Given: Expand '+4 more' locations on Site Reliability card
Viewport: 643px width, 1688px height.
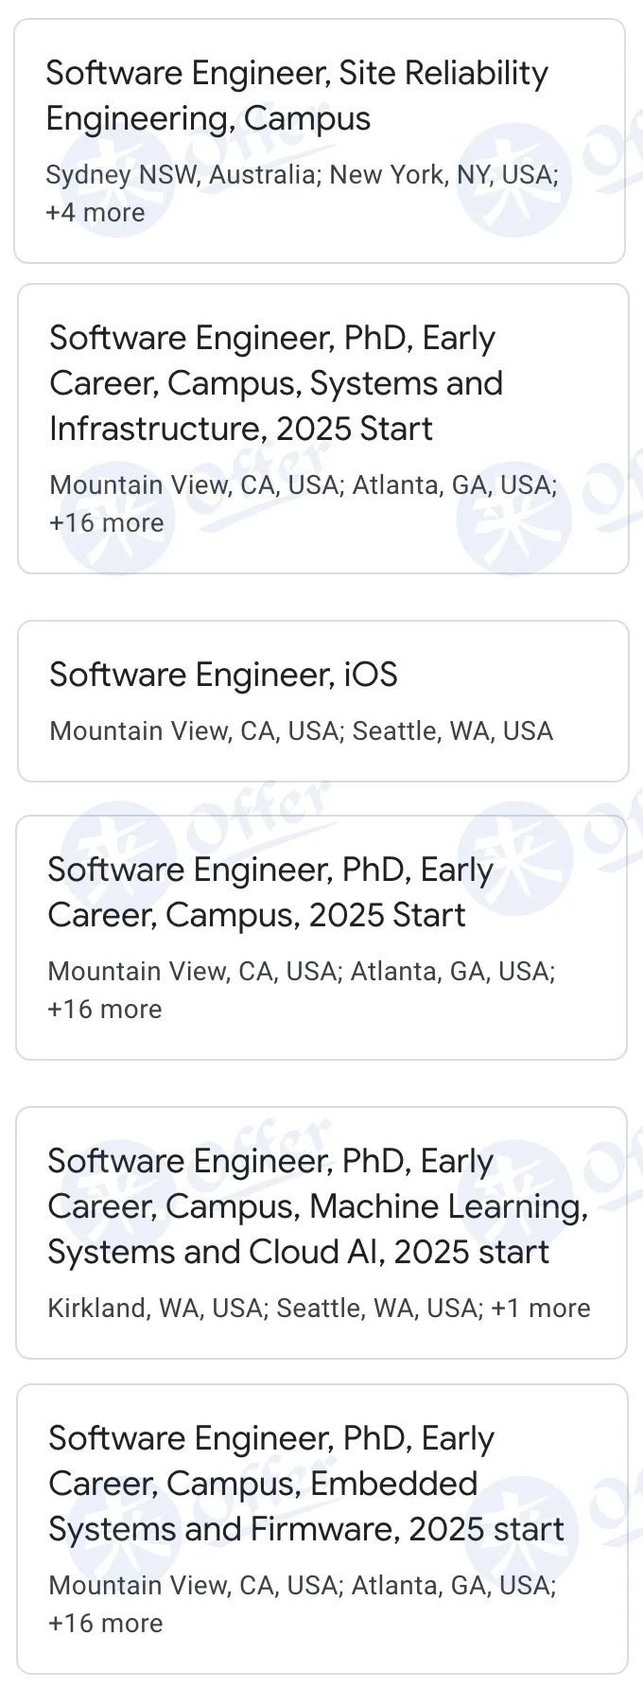Looking at the screenshot, I should point(96,213).
